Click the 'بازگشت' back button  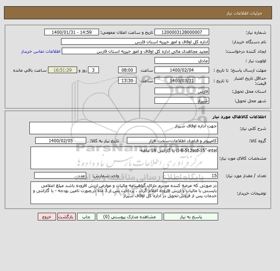(67, 217)
